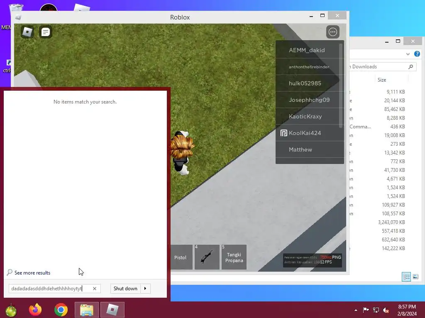Toggle the player list with the three-dots button

click(x=332, y=32)
